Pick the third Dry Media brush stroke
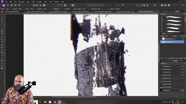 [174, 25]
